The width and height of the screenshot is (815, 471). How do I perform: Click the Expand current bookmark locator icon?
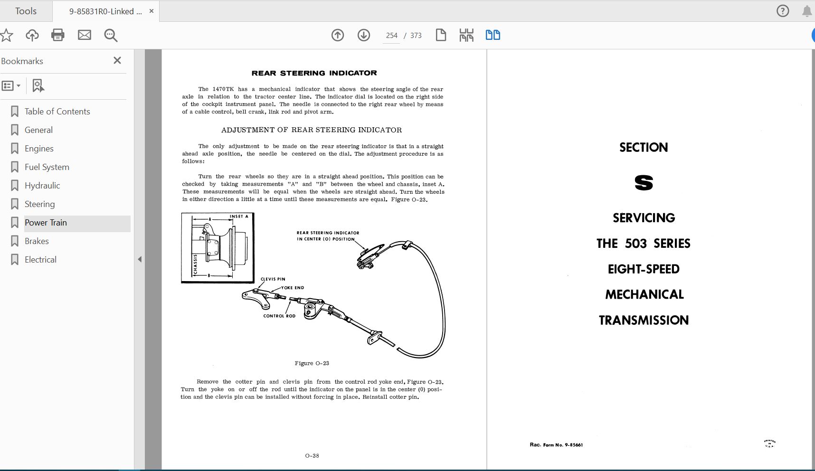point(38,86)
